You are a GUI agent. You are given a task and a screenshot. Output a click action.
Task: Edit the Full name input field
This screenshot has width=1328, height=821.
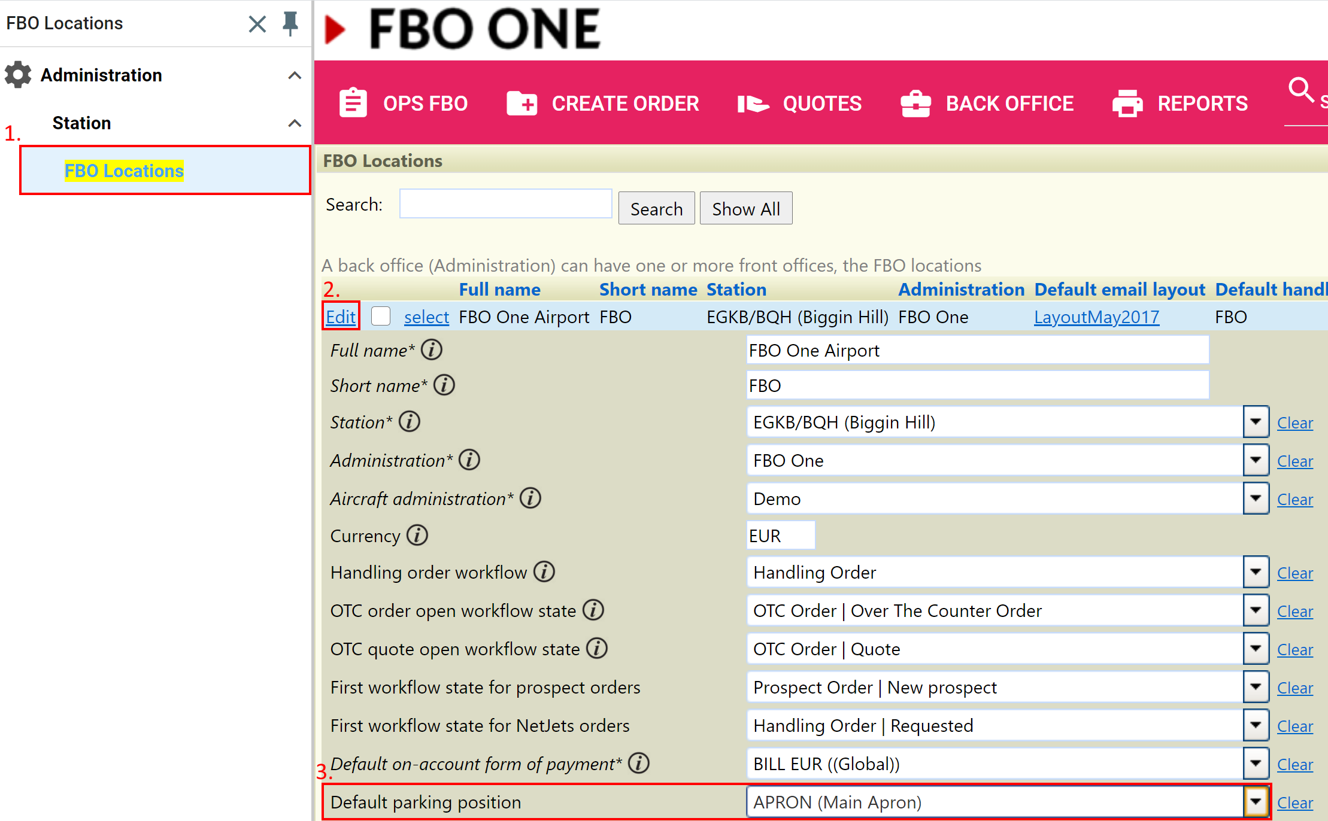point(978,350)
